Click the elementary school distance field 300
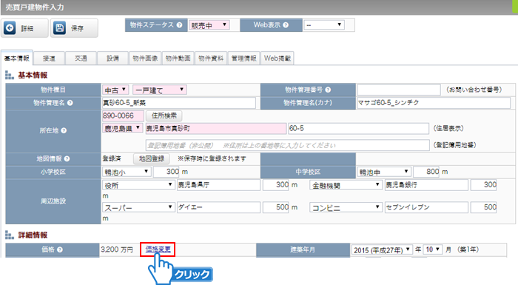The height and width of the screenshot is (285, 518). pos(166,172)
